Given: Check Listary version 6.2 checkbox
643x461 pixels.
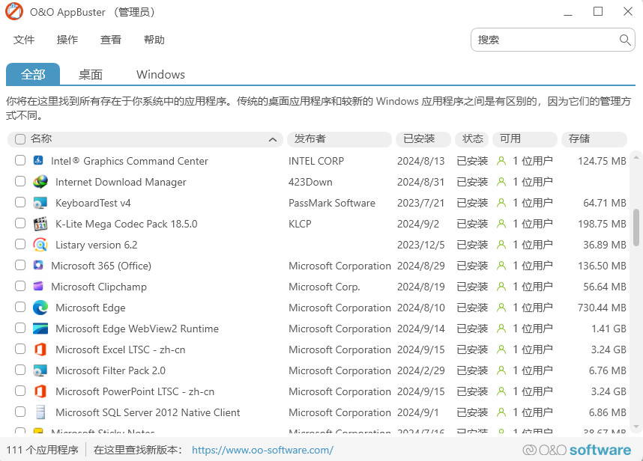Looking at the screenshot, I should tap(20, 244).
